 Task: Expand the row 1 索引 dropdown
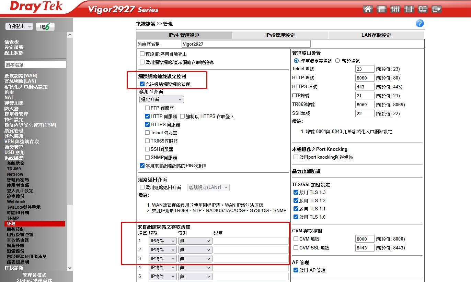195,241
